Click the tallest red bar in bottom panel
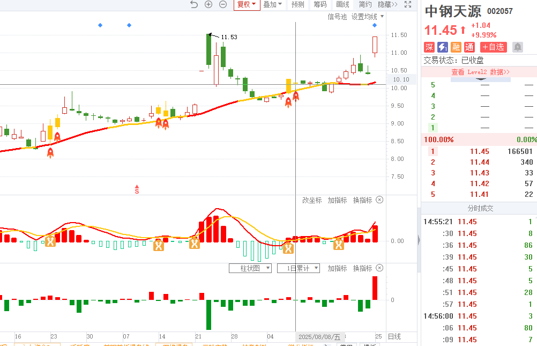 pyautogui.click(x=375, y=288)
